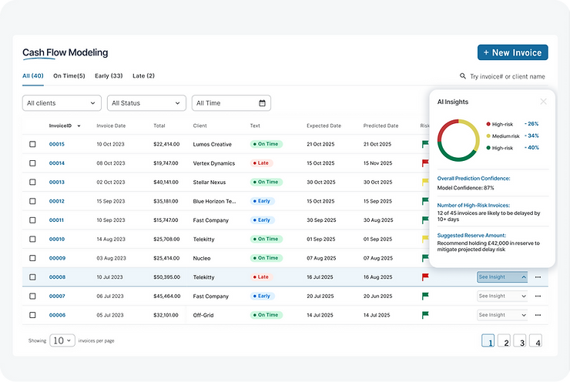Image resolution: width=570 pixels, height=382 pixels.
Task: Open the All Status dropdown
Action: (x=146, y=103)
